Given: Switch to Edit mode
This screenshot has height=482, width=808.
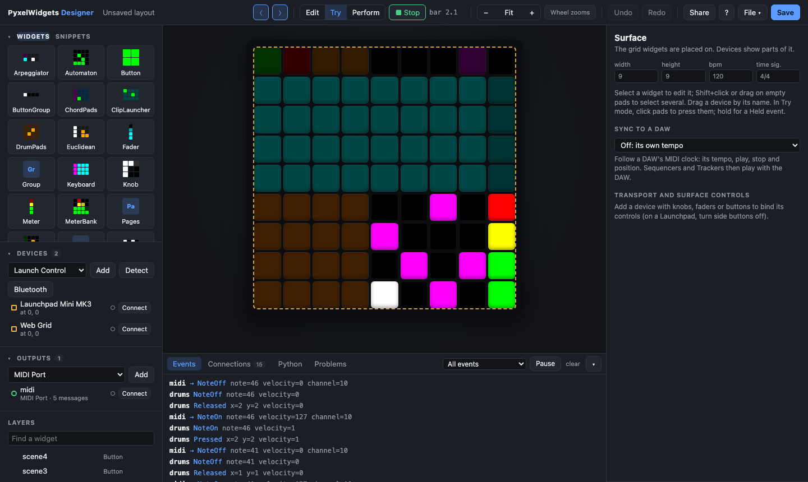Looking at the screenshot, I should pyautogui.click(x=313, y=12).
